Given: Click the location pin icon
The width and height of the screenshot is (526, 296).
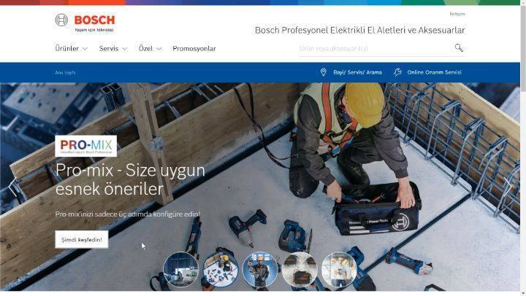Looking at the screenshot, I should coord(323,72).
